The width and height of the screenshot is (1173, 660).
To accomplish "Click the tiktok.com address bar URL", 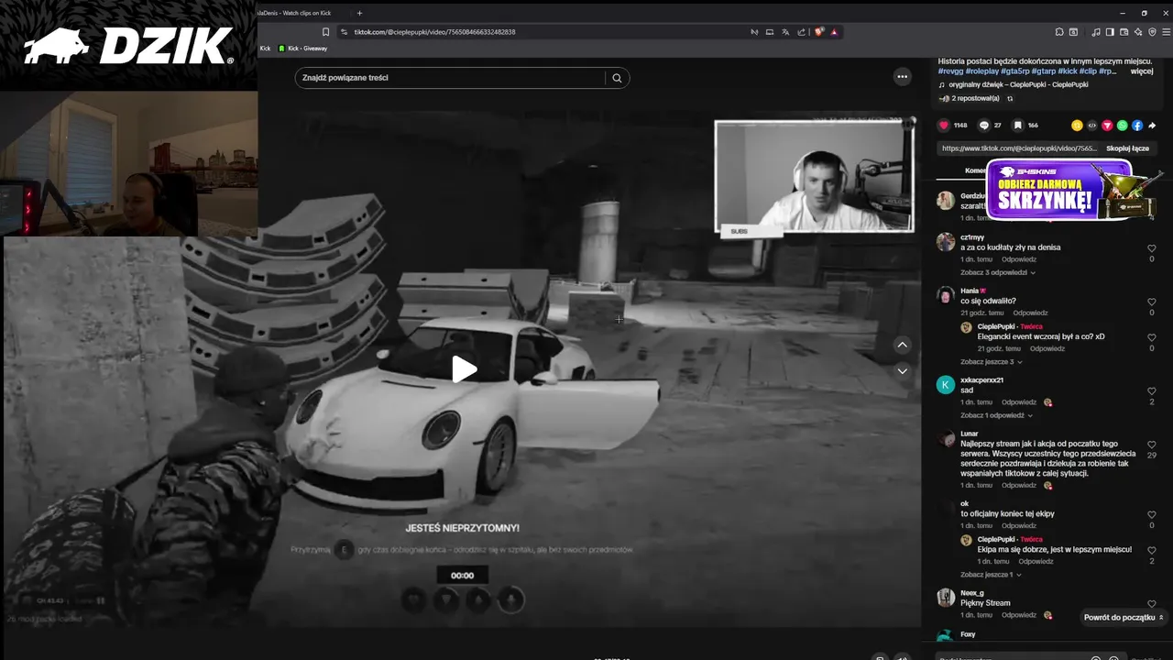I will click(x=434, y=32).
